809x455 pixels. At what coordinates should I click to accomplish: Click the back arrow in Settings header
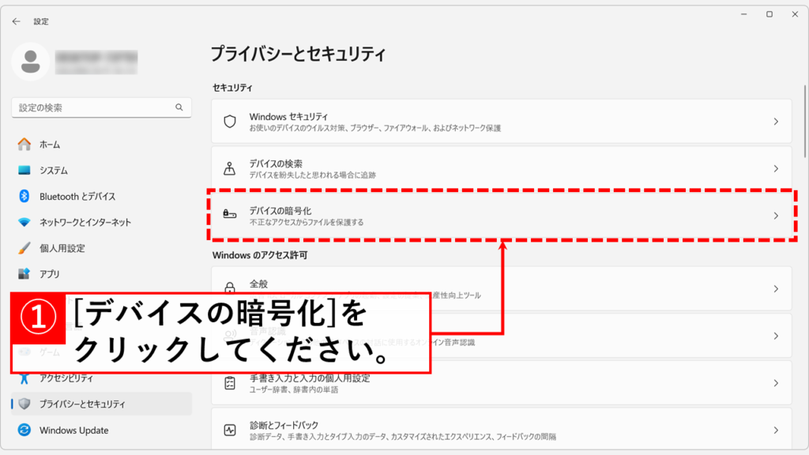(x=16, y=21)
